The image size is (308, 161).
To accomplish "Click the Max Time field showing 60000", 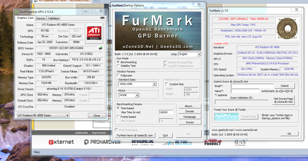I will [166, 112].
